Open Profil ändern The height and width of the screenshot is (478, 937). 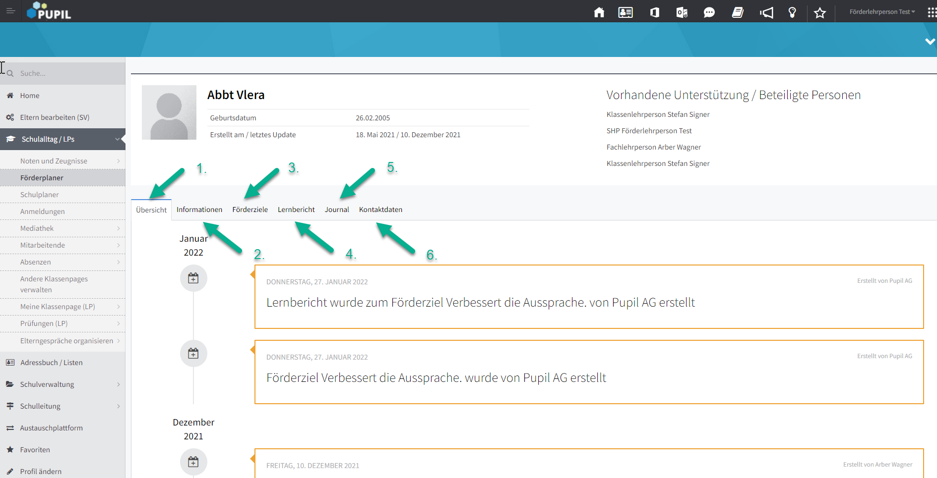click(62, 471)
